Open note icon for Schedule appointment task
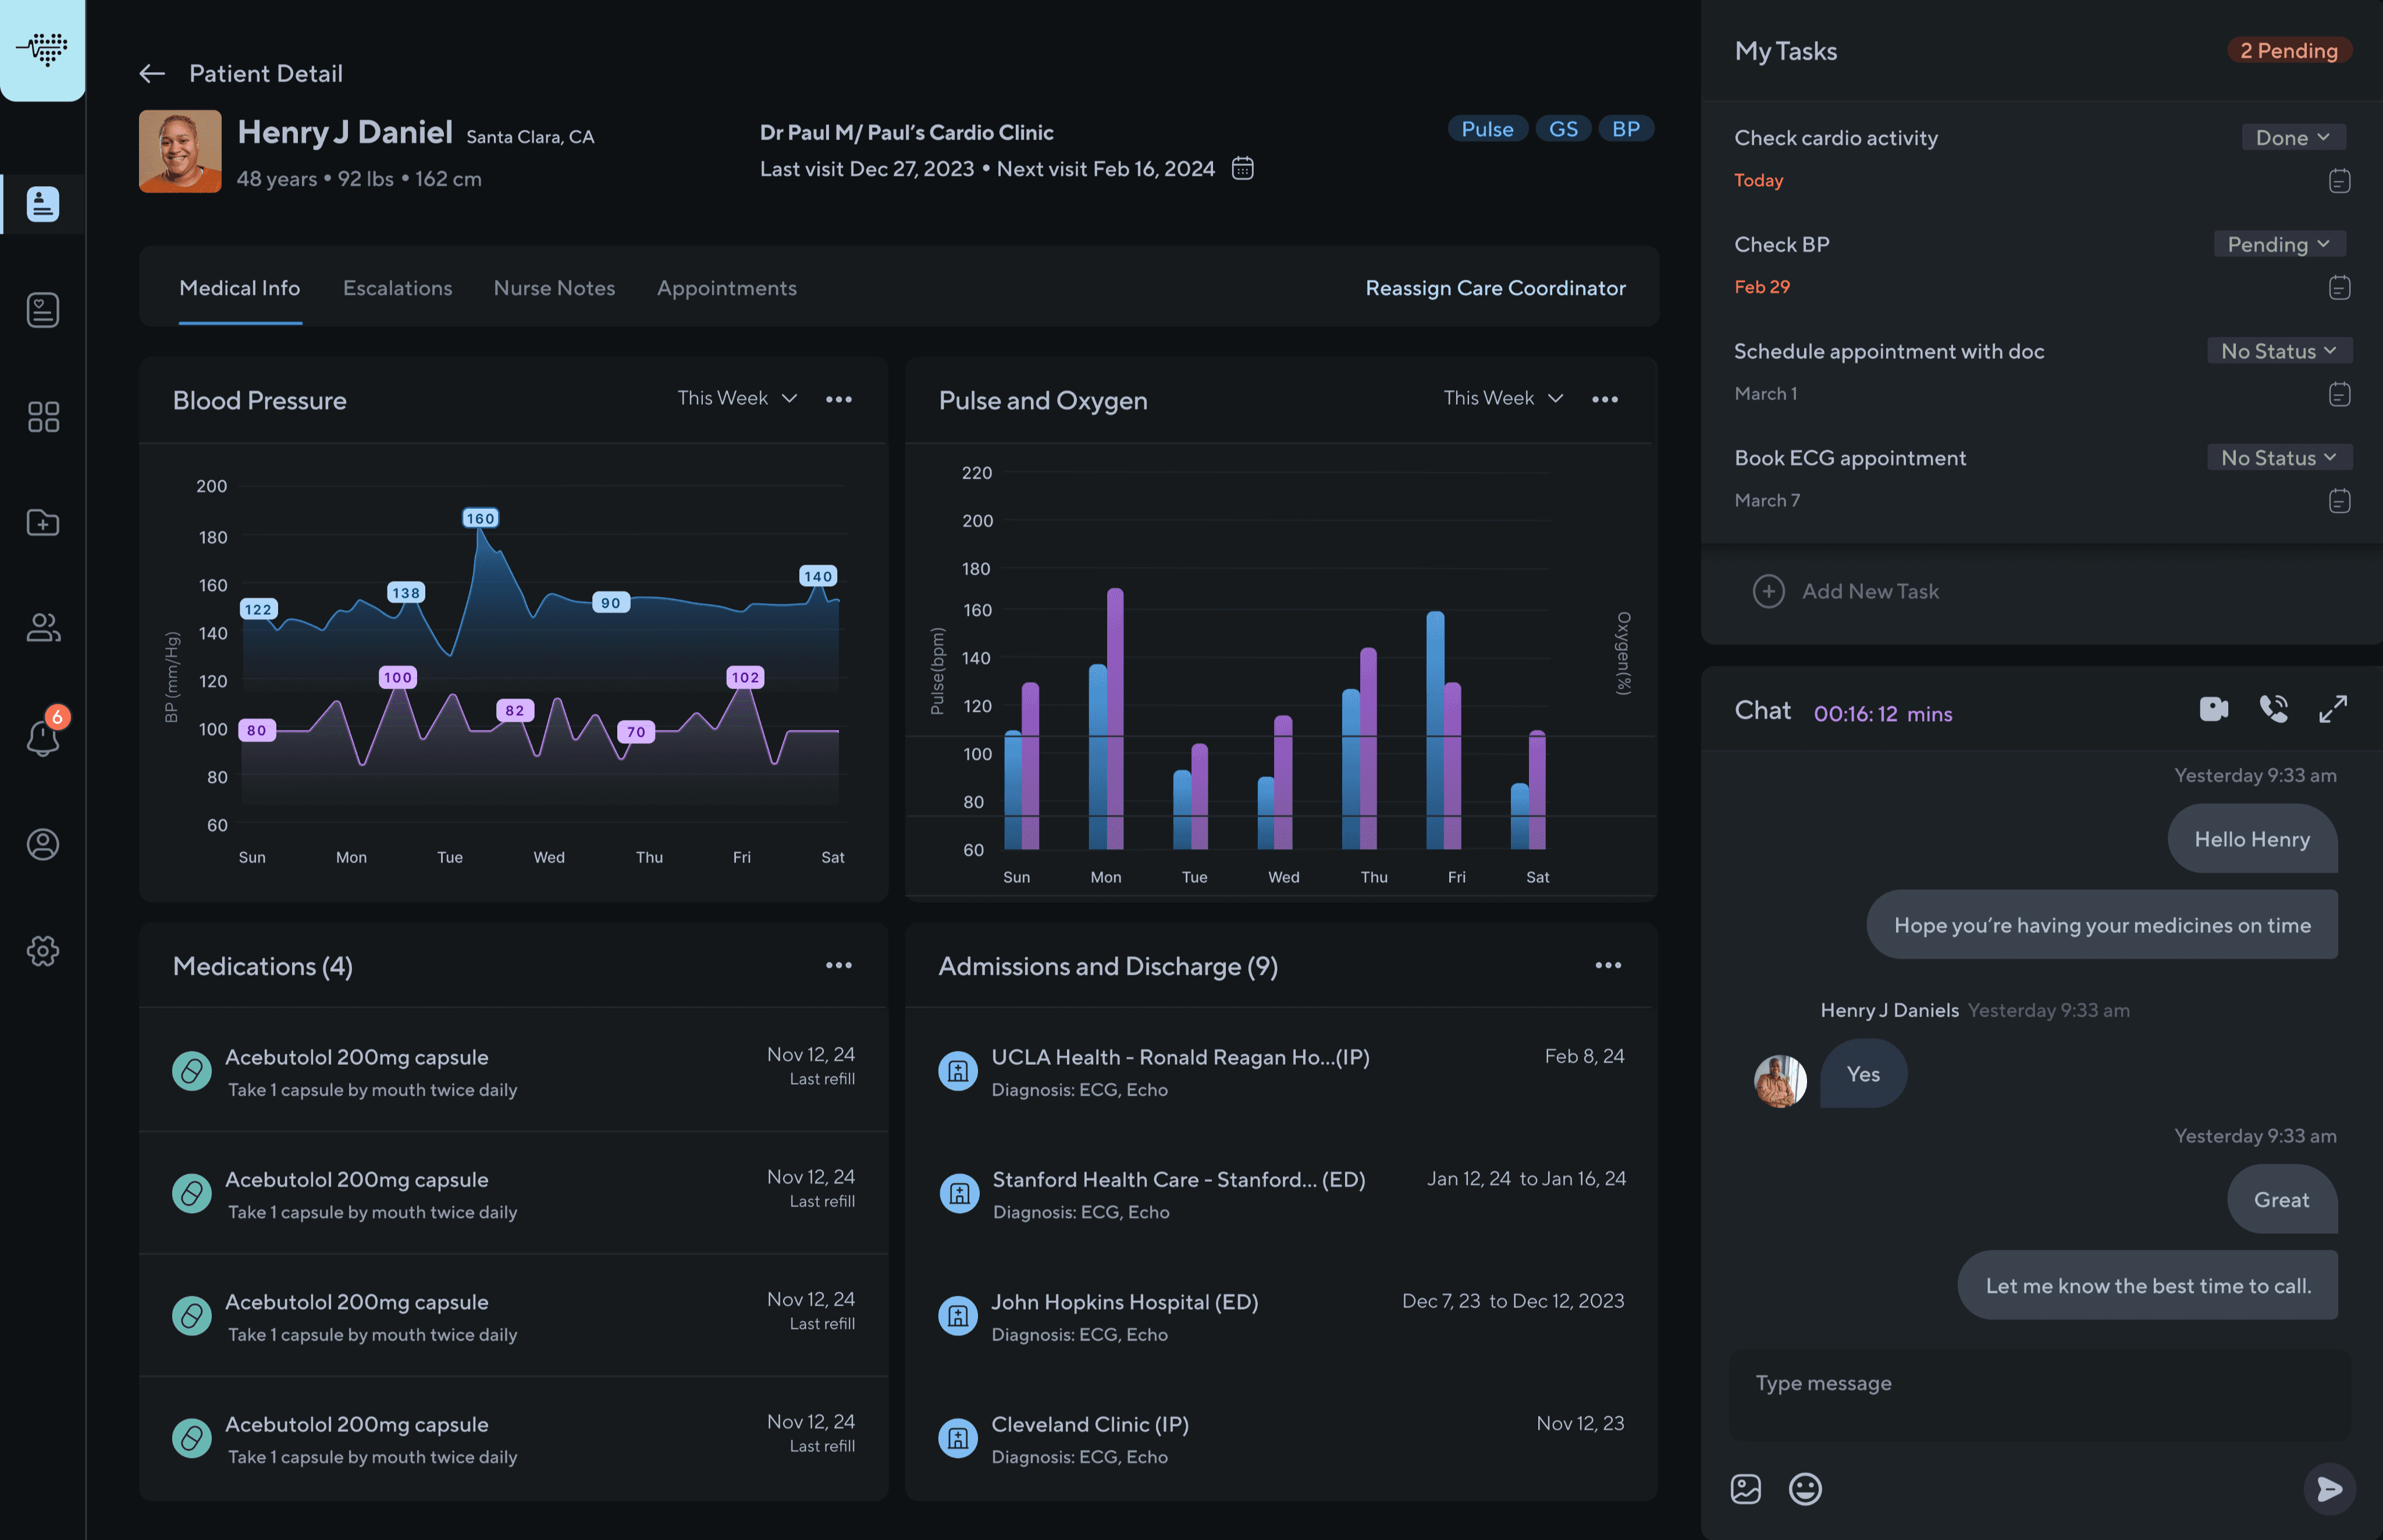Screen dimensions: 2383x1540 pyautogui.click(x=2339, y=394)
